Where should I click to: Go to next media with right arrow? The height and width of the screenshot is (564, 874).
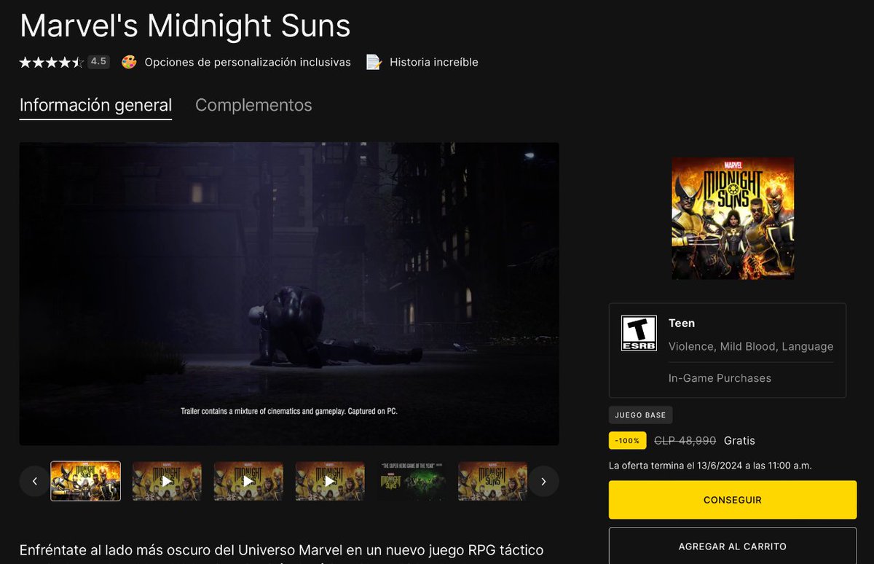543,481
